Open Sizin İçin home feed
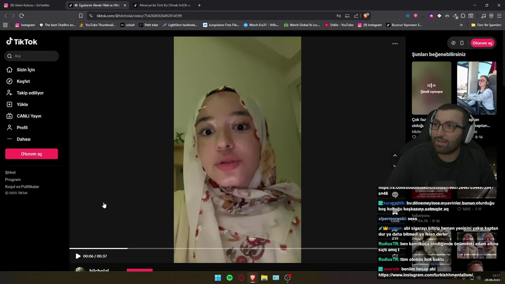Screen dimensions: 505x284 pos(26,70)
